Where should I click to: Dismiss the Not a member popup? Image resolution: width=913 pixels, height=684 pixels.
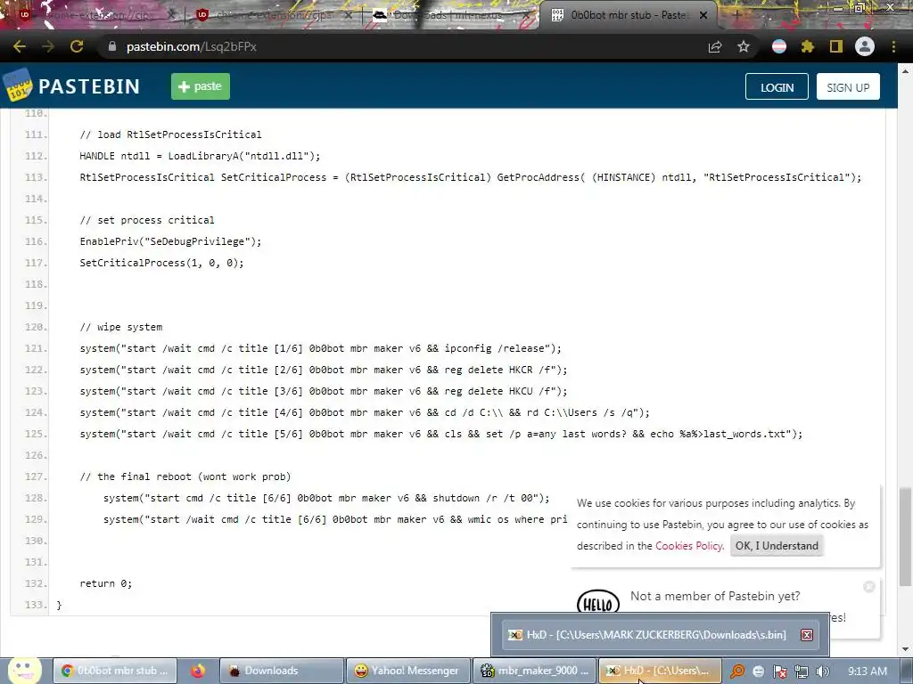[868, 586]
